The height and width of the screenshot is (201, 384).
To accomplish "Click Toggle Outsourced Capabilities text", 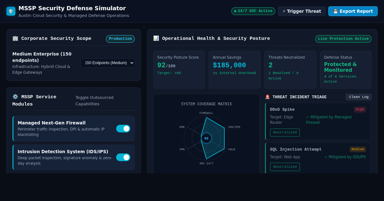I will pyautogui.click(x=94, y=100).
